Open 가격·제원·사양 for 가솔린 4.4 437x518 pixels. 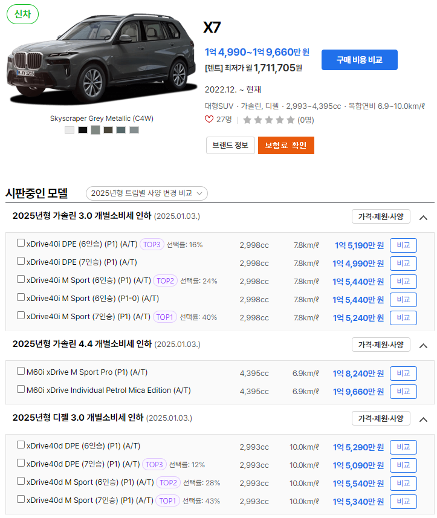pos(381,345)
